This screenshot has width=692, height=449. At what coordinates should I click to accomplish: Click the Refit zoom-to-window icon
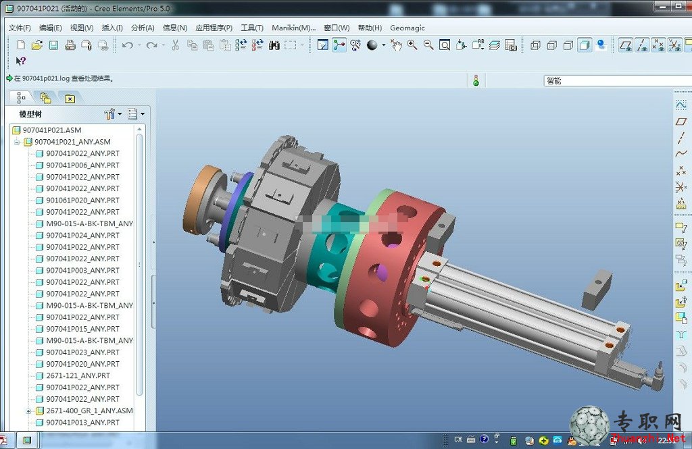tap(445, 45)
